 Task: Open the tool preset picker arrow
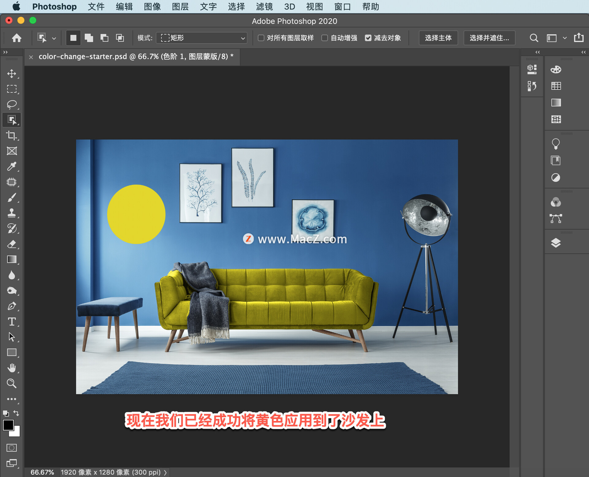click(54, 38)
